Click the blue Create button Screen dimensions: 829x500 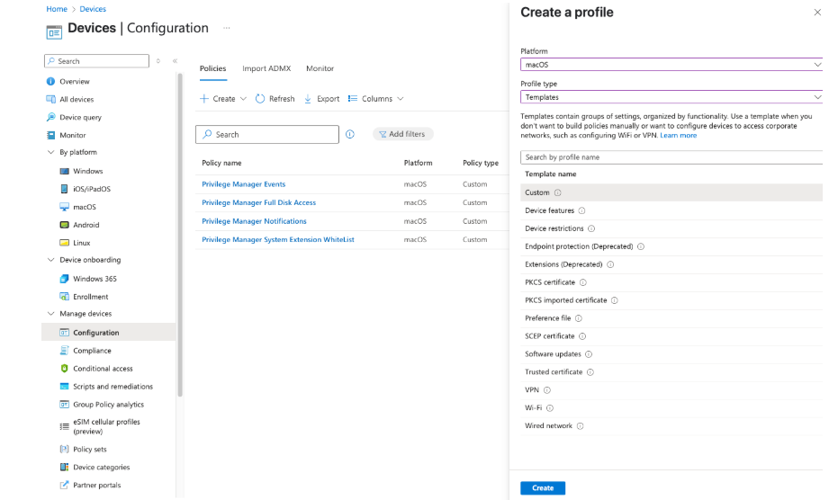pos(543,487)
